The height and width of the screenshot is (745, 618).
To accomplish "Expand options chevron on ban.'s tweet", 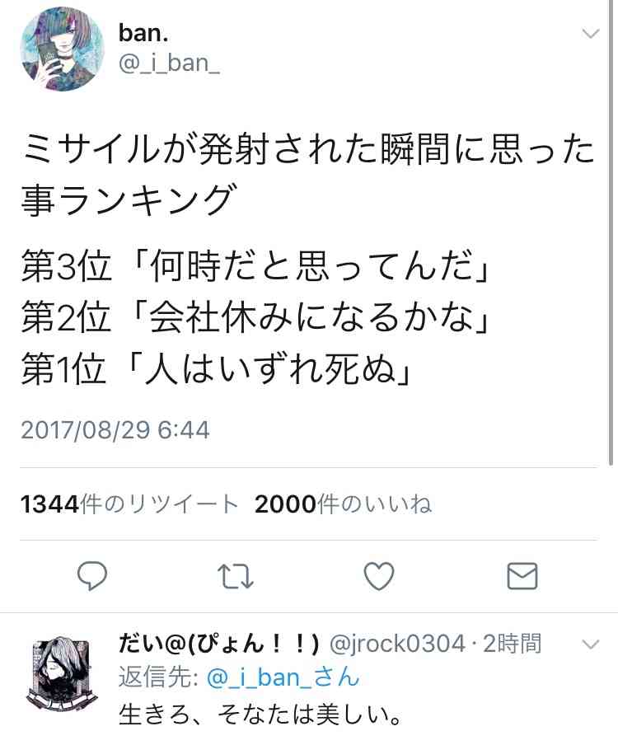I will tap(591, 34).
